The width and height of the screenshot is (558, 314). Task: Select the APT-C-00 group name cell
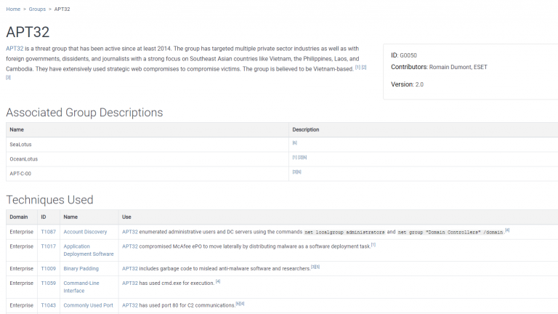147,174
